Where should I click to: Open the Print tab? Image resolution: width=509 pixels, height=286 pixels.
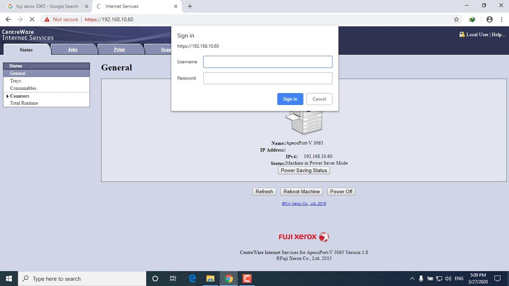[119, 50]
